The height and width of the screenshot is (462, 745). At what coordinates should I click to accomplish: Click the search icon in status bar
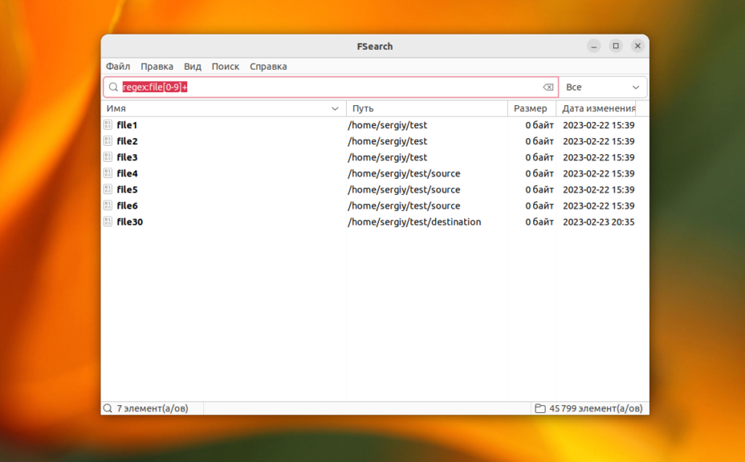(x=108, y=408)
